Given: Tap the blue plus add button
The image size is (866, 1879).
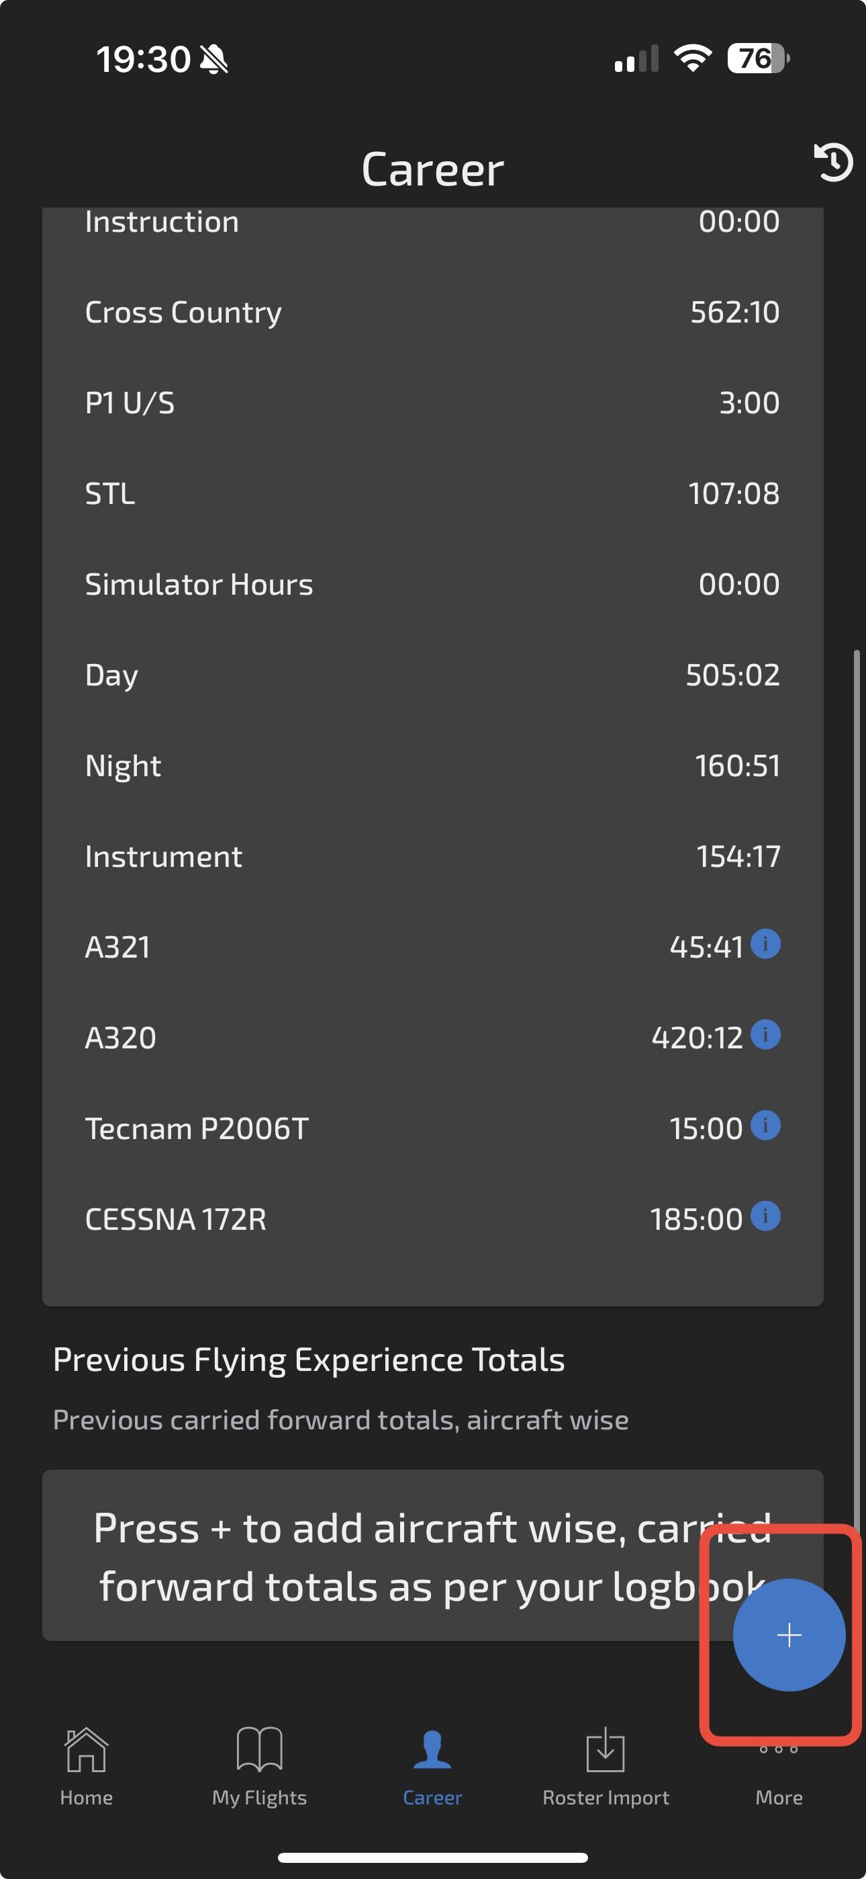Looking at the screenshot, I should (x=789, y=1634).
